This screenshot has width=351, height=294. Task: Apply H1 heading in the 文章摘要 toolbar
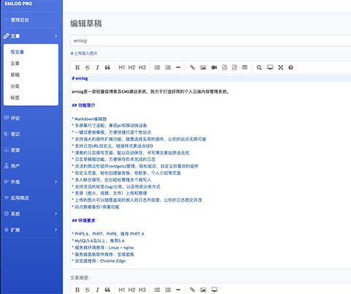click(x=121, y=290)
